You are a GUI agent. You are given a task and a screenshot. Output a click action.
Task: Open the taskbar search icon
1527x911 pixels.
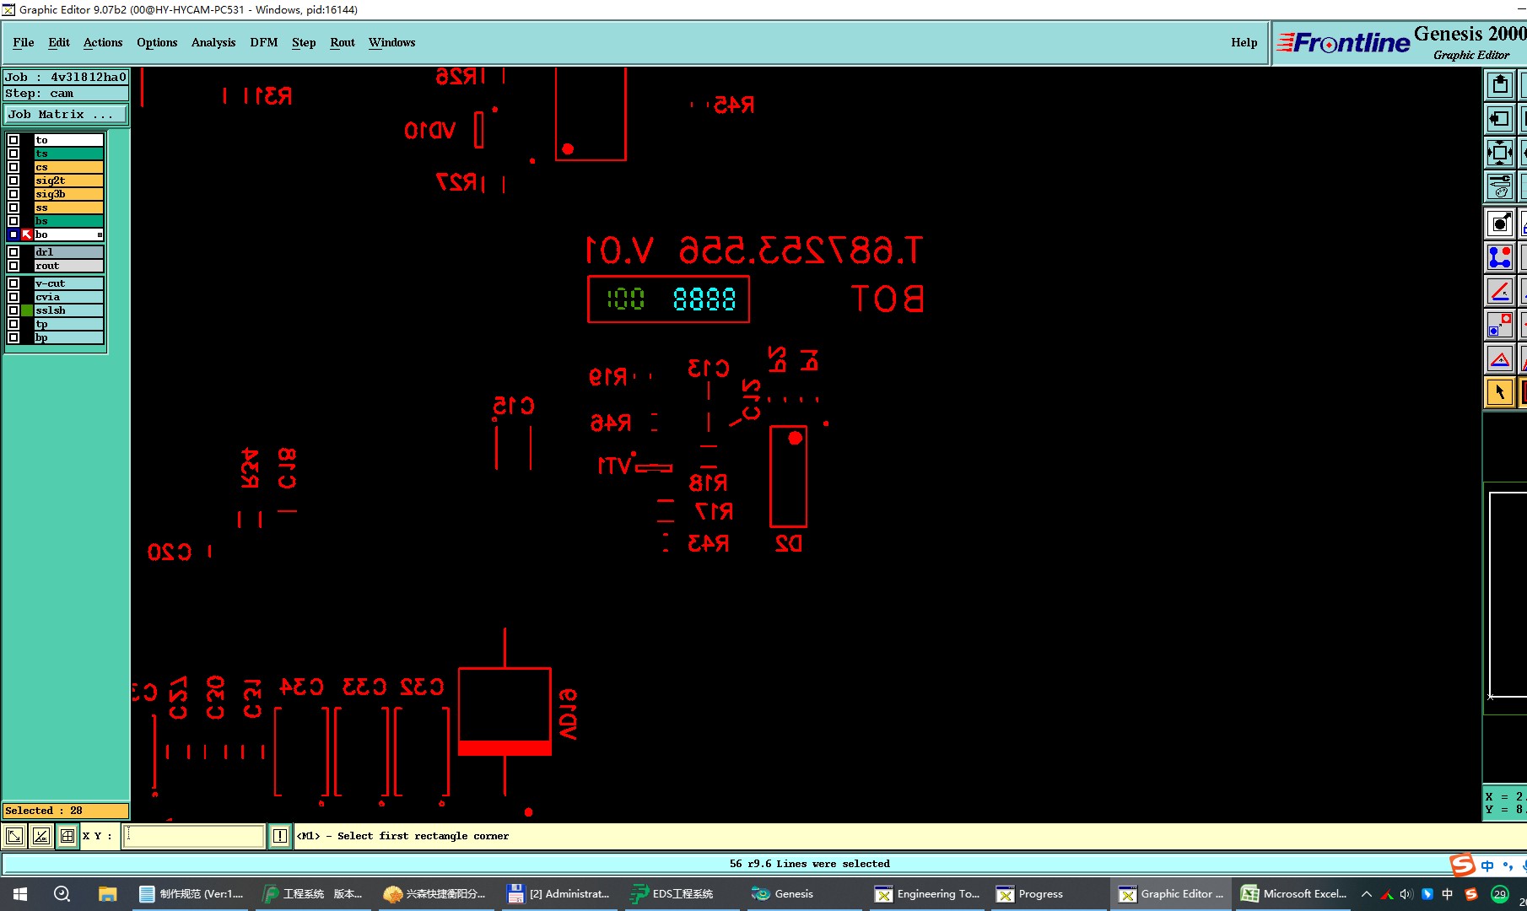(62, 894)
